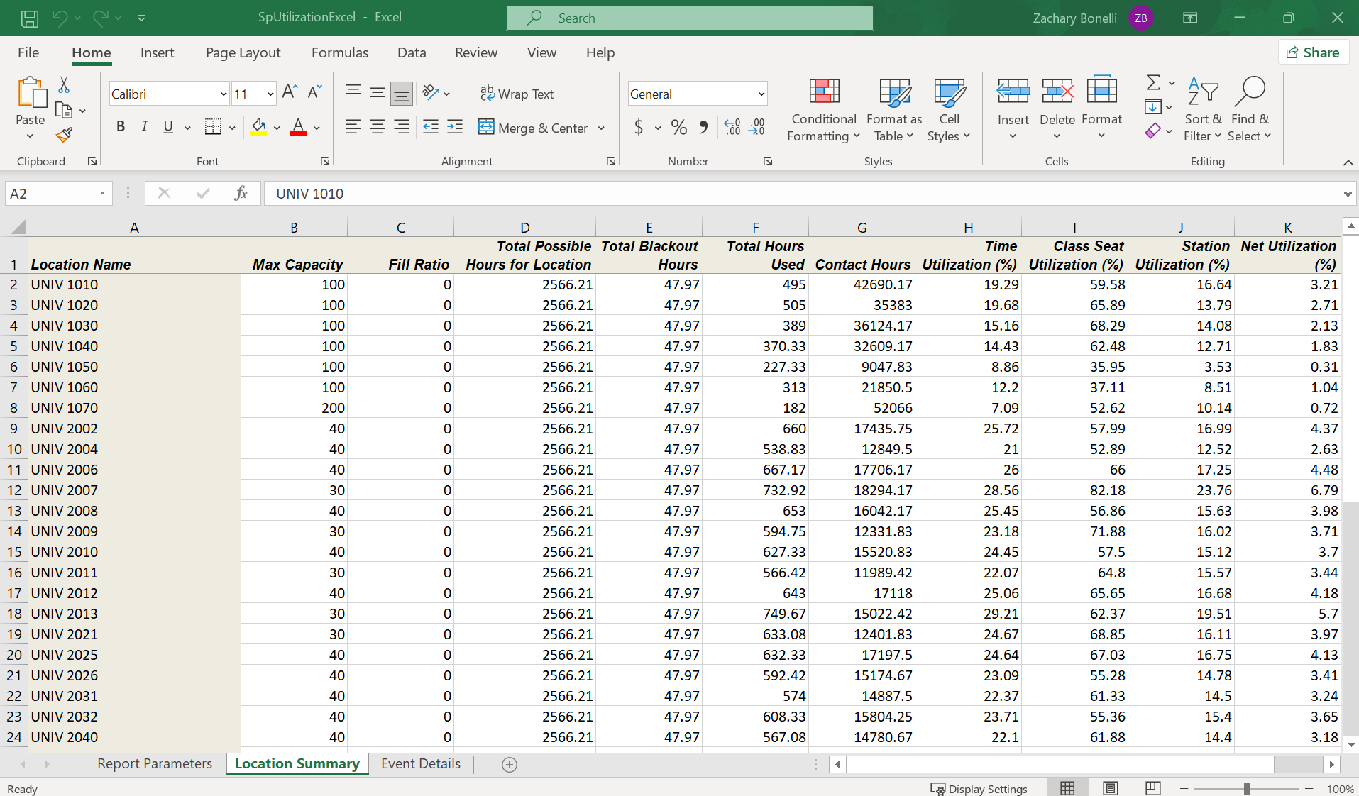Screen dimensions: 1359x796
Task: Apply bold formatting
Action: point(120,127)
